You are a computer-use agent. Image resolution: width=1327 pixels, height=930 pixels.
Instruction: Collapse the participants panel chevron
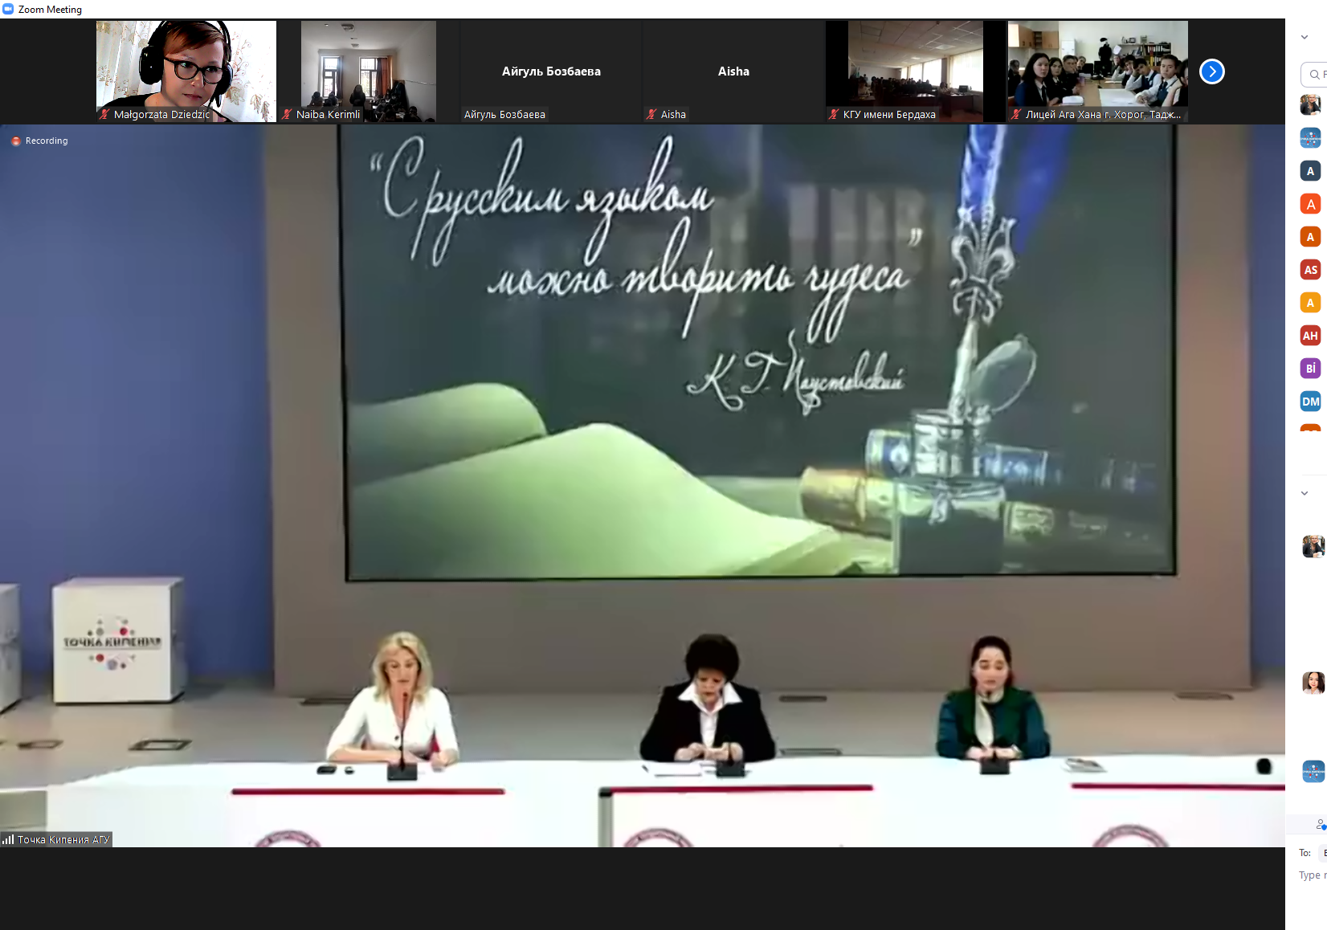pos(1305,37)
